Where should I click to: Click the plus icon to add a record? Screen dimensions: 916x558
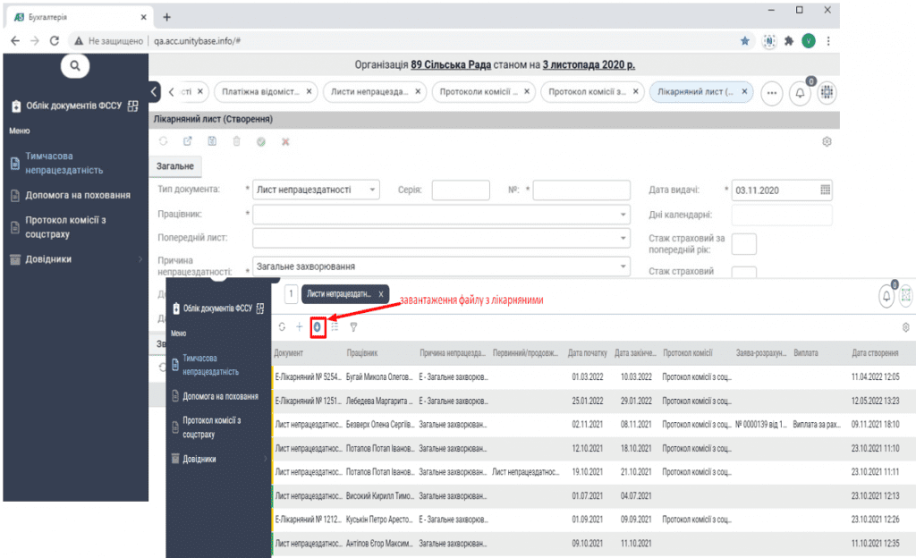pyautogui.click(x=299, y=327)
